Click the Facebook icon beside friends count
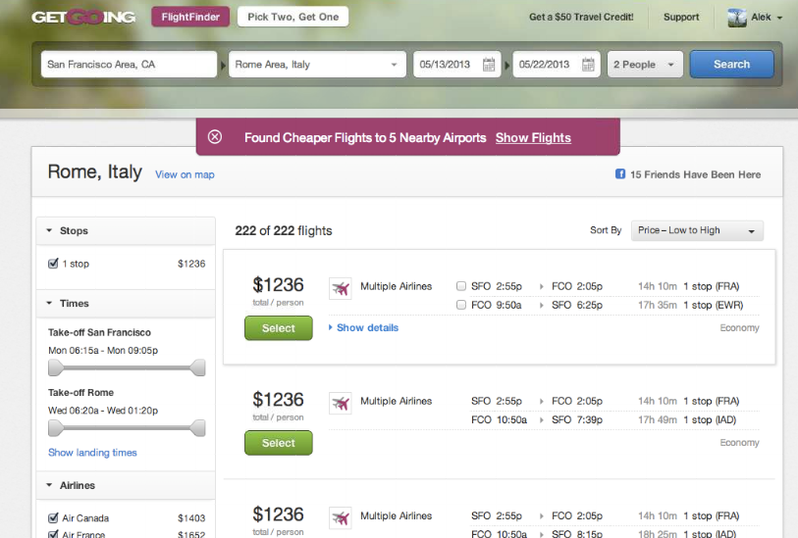Screen dimensions: 798x538 click(x=620, y=173)
